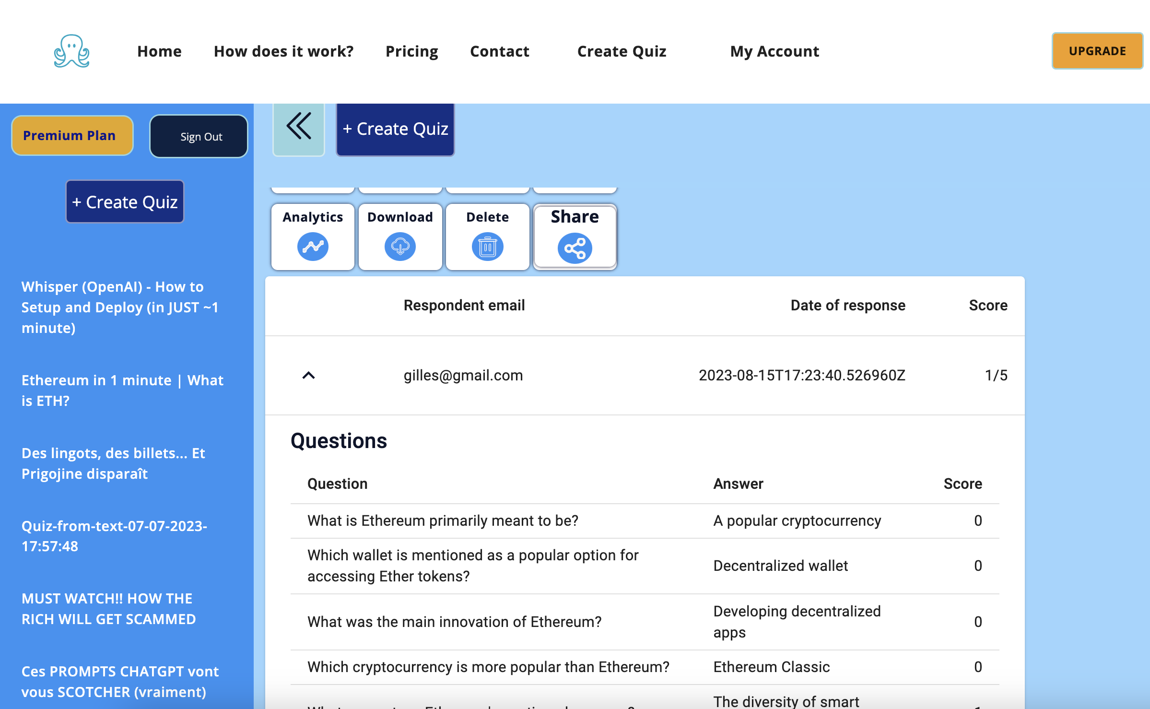Collapse sidebar with double-chevron icon
The width and height of the screenshot is (1150, 709).
(299, 127)
